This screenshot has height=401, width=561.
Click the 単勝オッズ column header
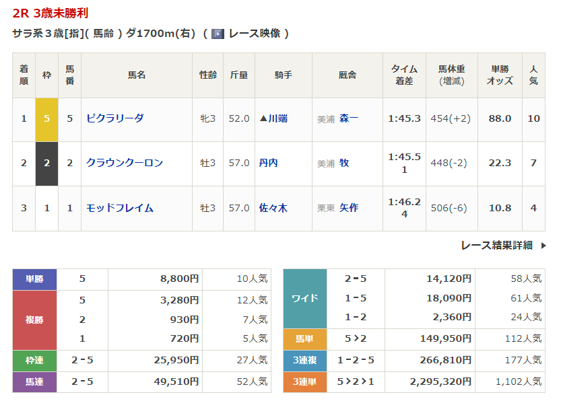click(x=500, y=75)
